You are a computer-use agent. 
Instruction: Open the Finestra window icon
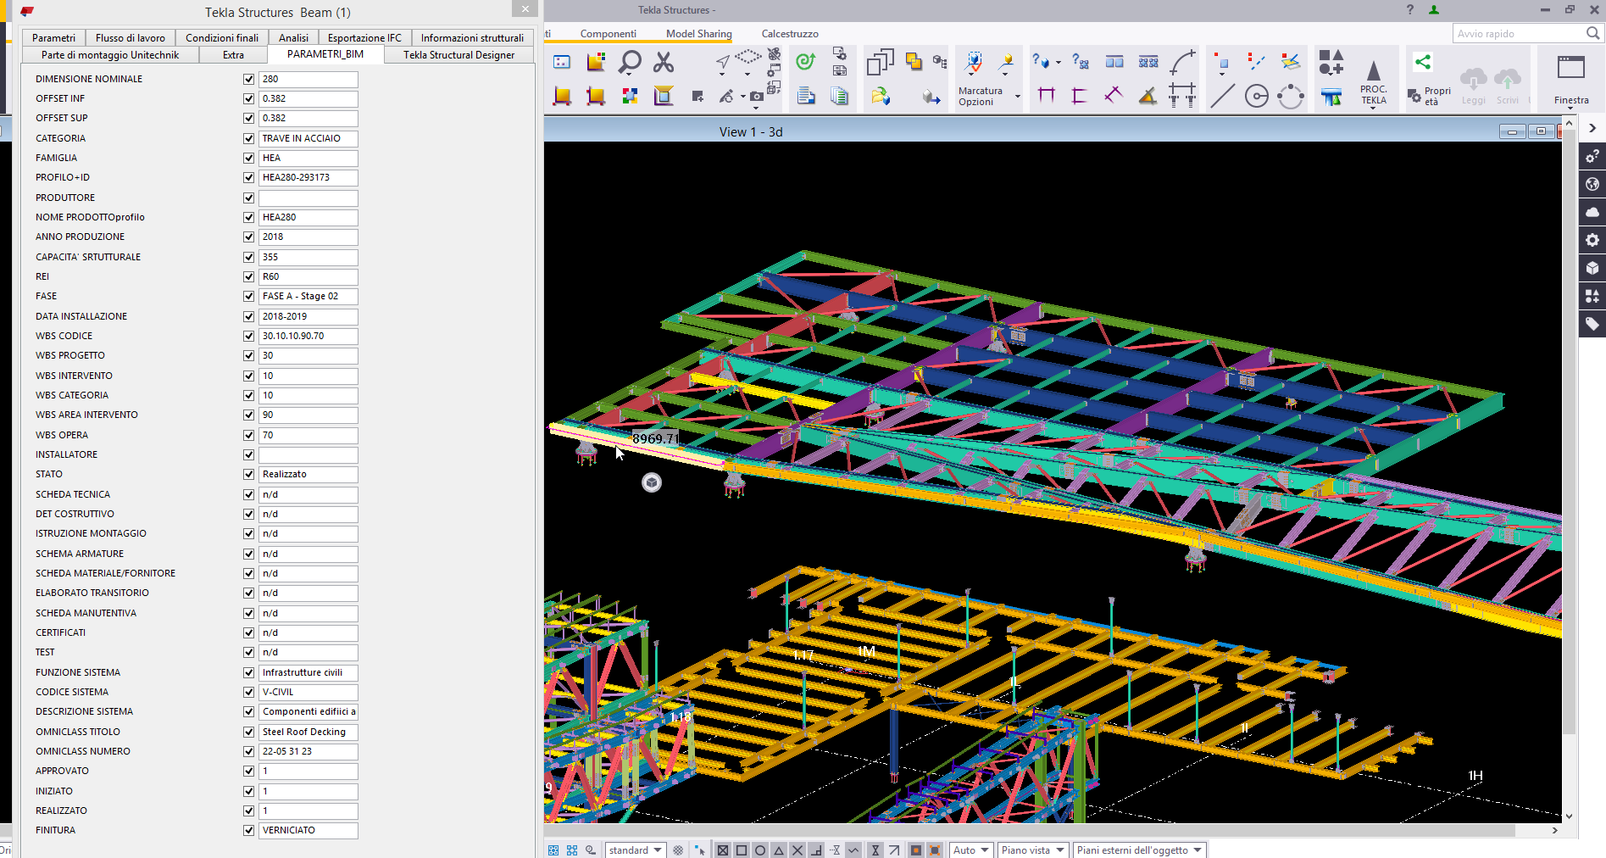tap(1570, 68)
